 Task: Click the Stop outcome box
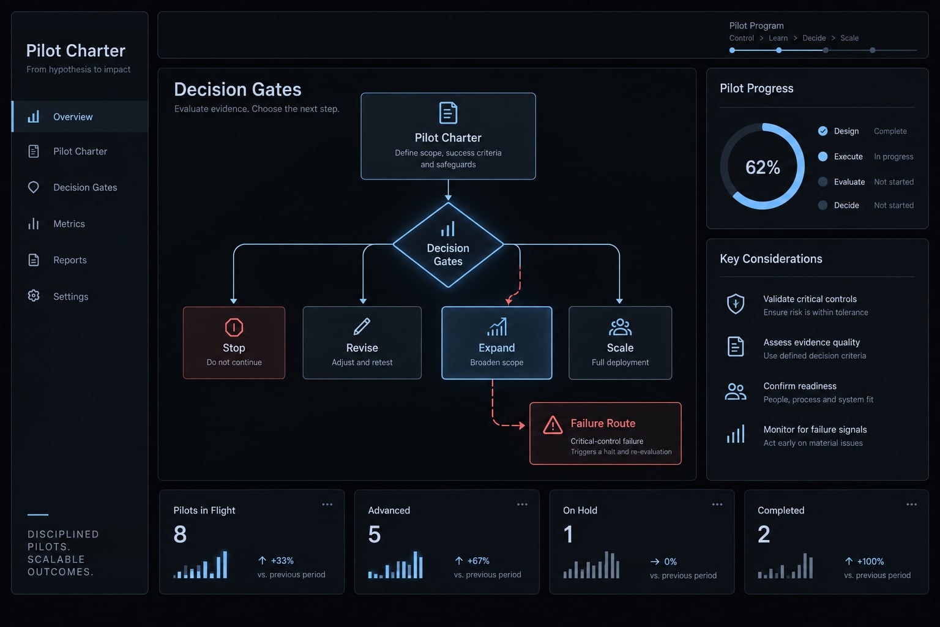click(234, 343)
